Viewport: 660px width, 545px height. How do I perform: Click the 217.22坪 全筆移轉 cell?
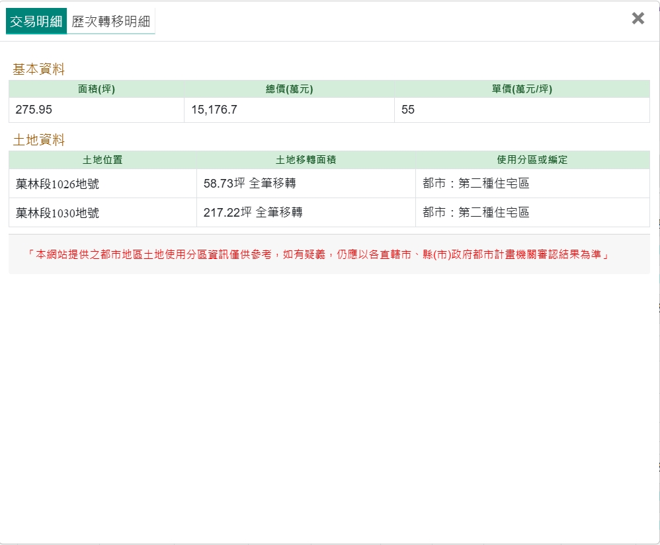253,213
